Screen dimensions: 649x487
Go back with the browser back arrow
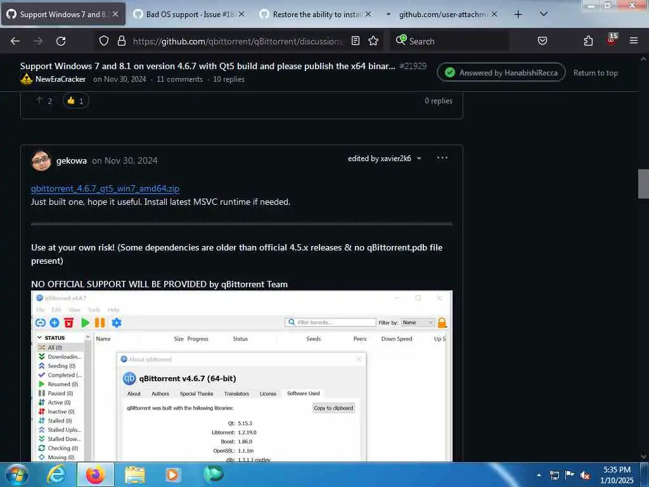point(15,41)
